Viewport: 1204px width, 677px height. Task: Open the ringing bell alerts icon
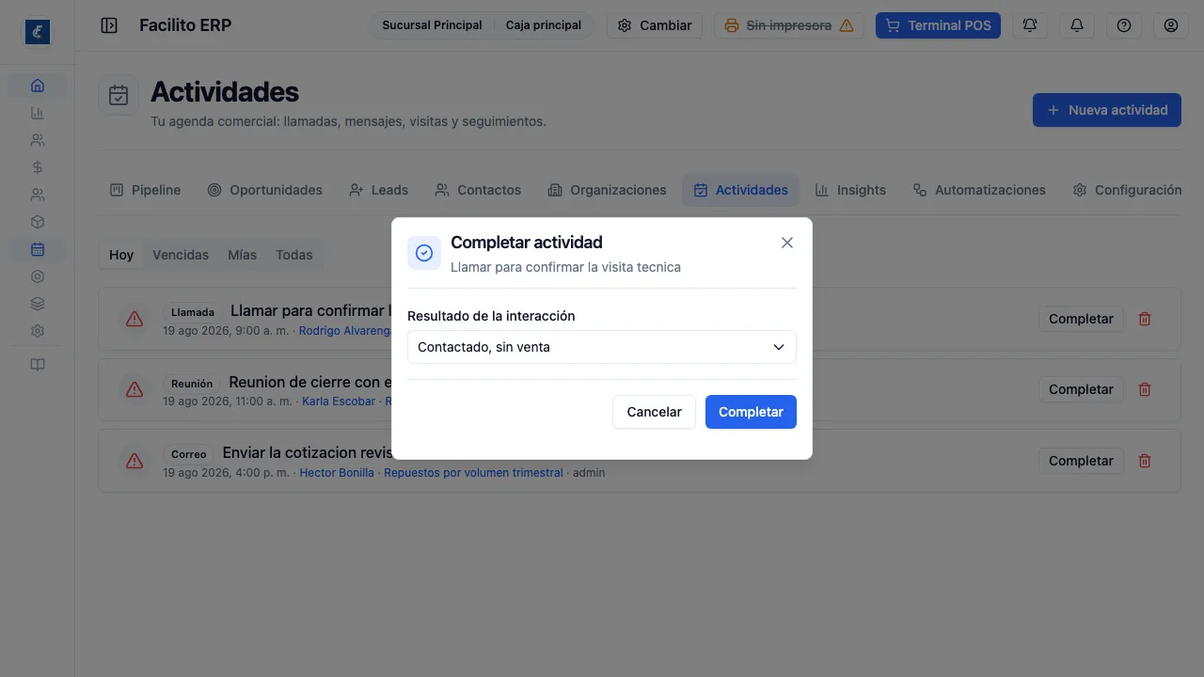tap(1030, 25)
